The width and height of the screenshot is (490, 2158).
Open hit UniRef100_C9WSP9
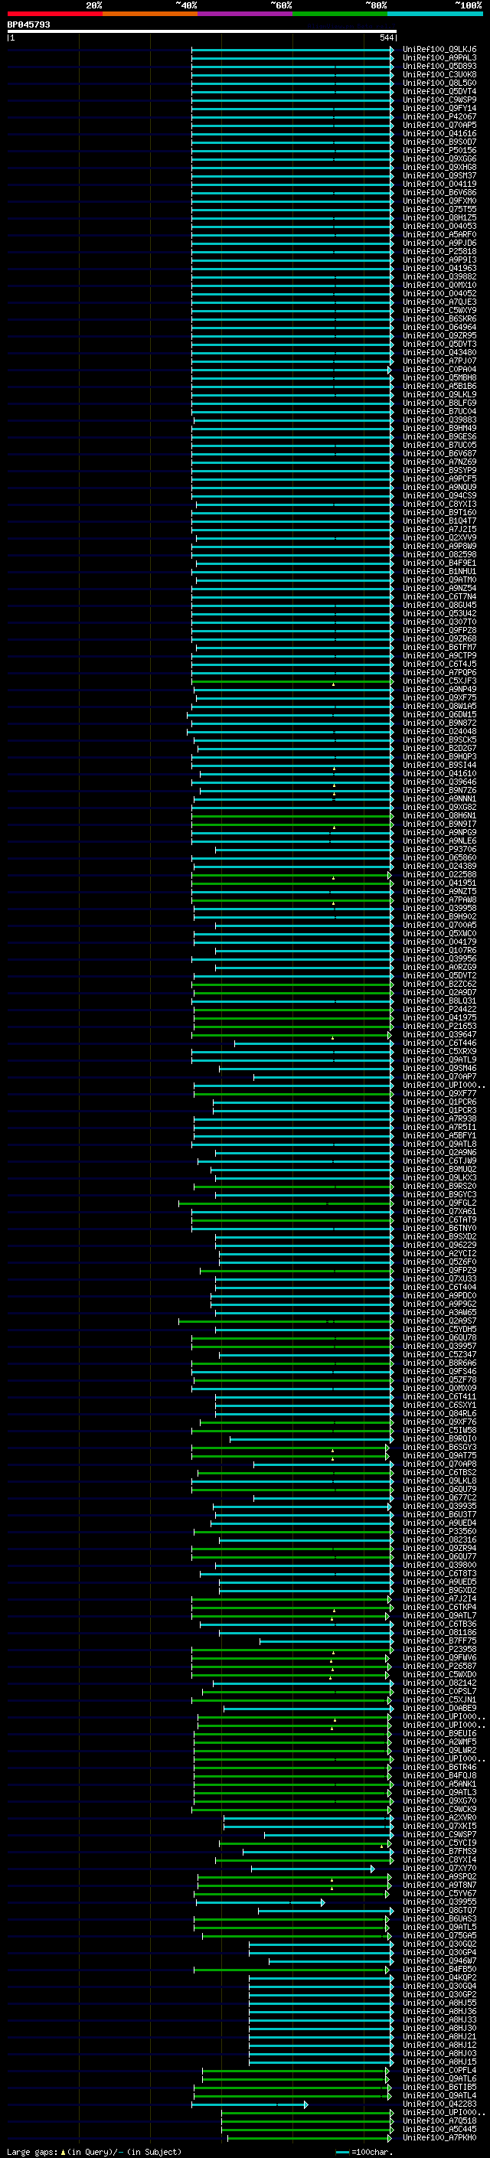[439, 100]
